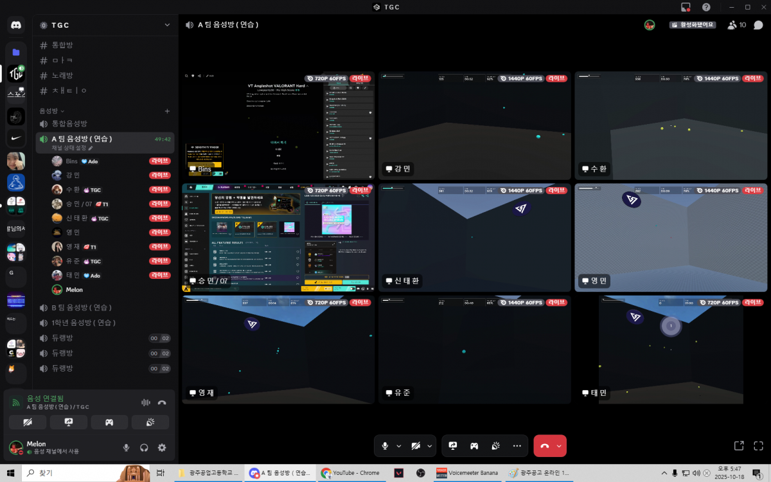Image resolution: width=771 pixels, height=482 pixels.
Task: Show the member list with 10 users
Action: point(736,25)
